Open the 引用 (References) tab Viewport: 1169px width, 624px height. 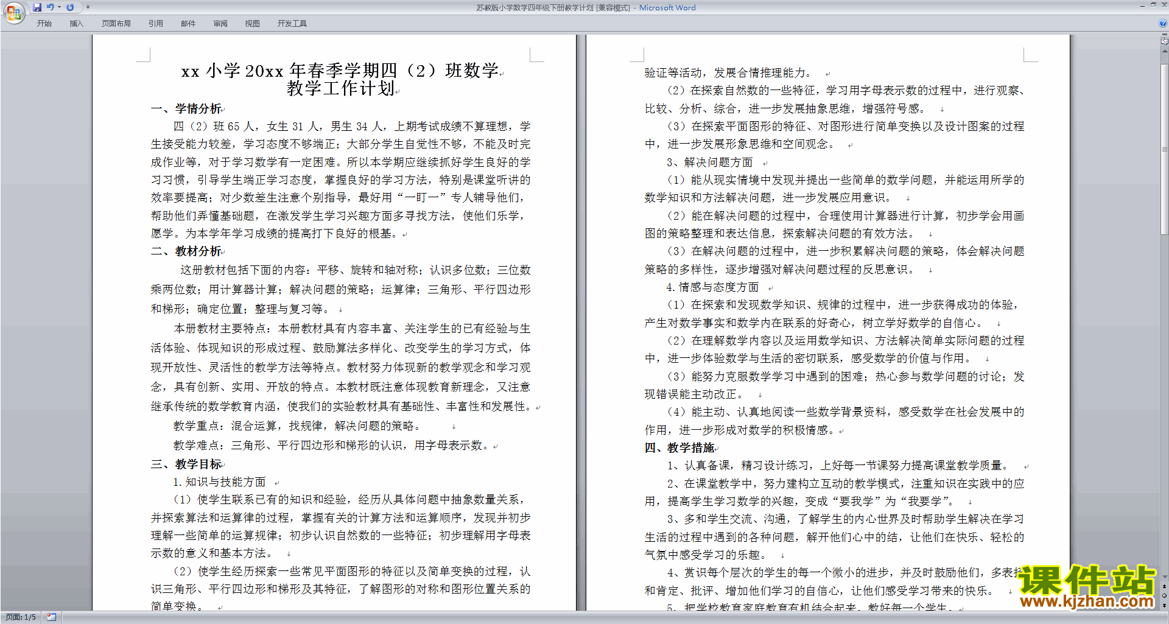click(156, 24)
